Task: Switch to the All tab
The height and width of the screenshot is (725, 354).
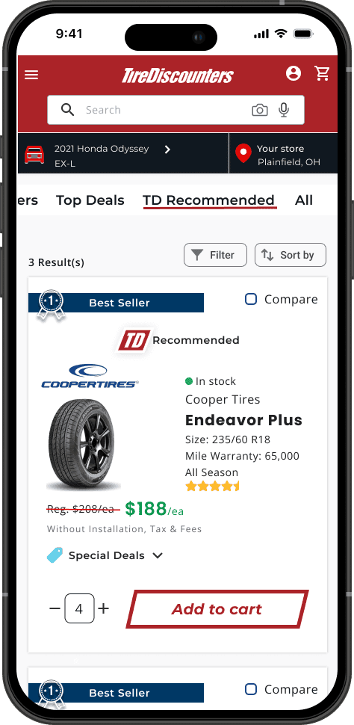Action: click(304, 200)
